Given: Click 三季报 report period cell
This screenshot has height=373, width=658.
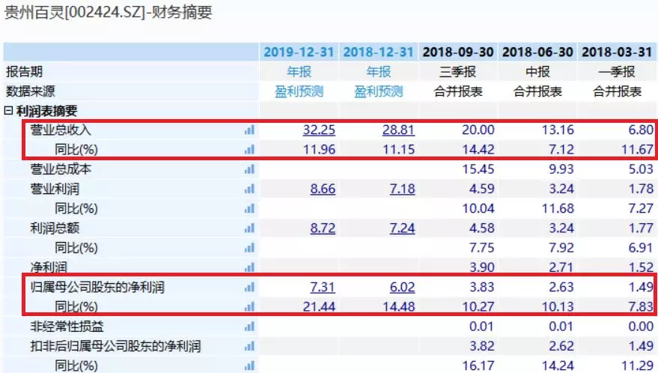Looking at the screenshot, I should 458,72.
